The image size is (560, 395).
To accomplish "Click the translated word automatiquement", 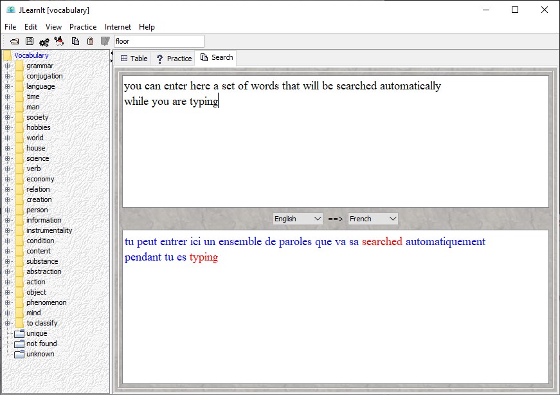I will pos(446,242).
